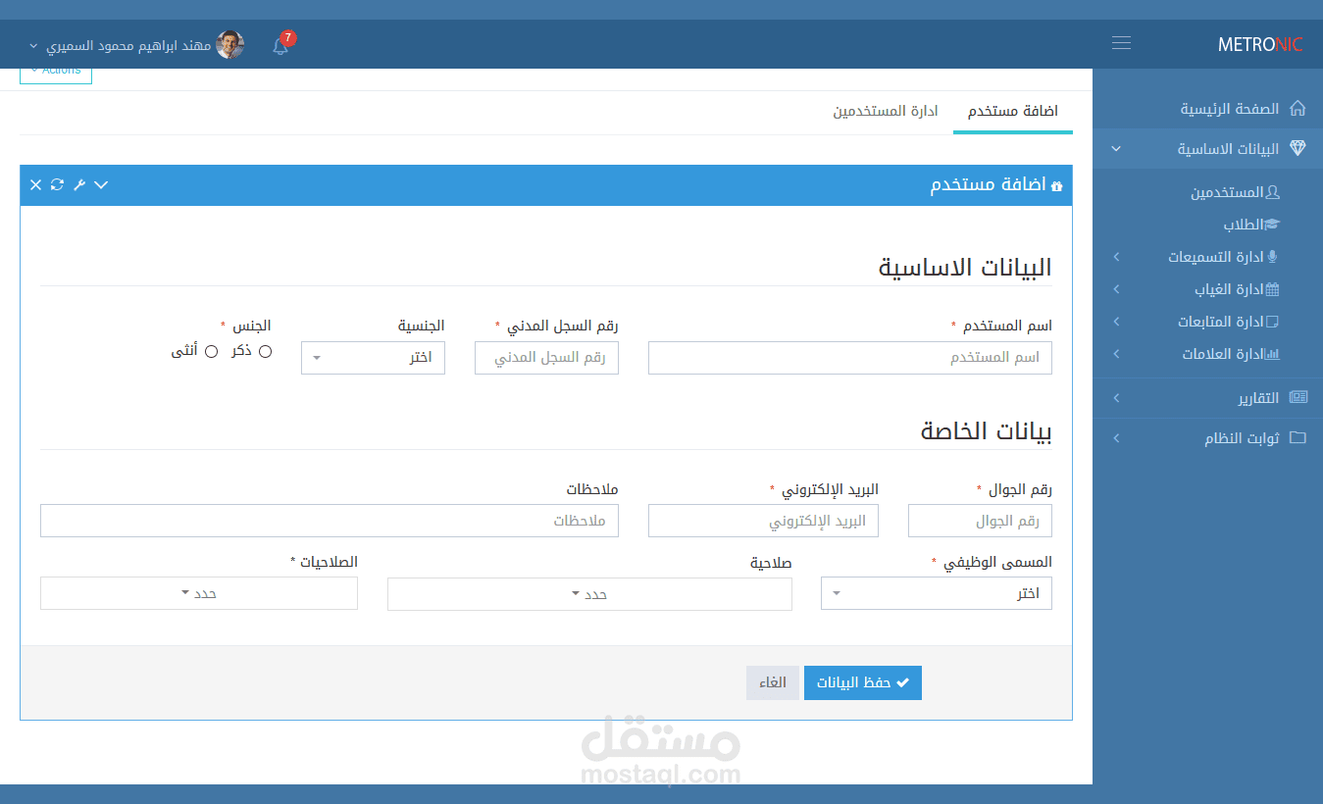Expand ادارة العلامات submenu arrow
The height and width of the screenshot is (804, 1323).
pyautogui.click(x=1115, y=354)
